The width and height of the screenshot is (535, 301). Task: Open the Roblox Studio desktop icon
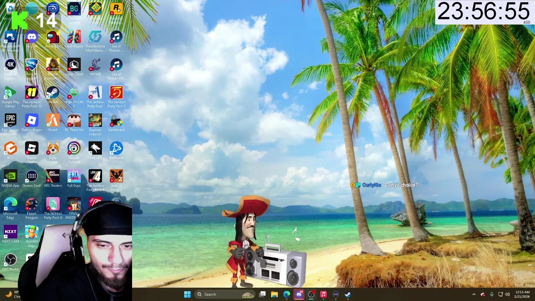32,153
